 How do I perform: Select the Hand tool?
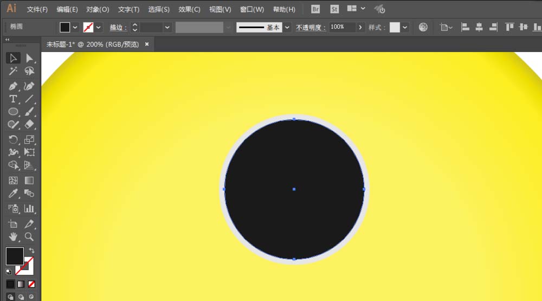13,236
